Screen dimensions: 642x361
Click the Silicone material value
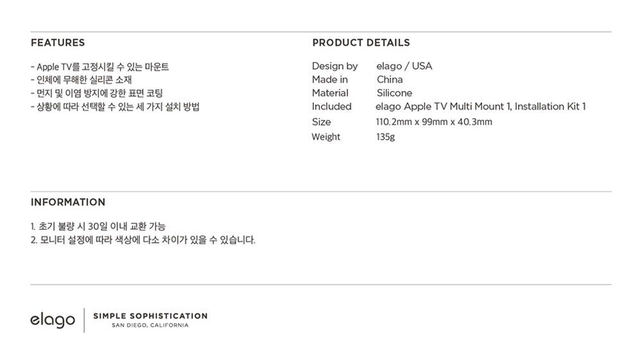click(x=394, y=93)
